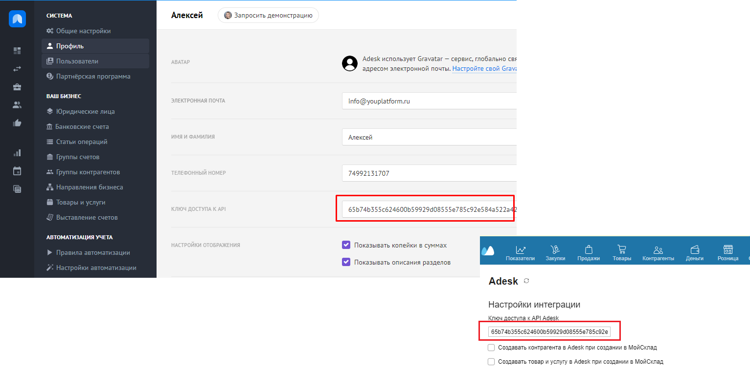The image size is (750, 392).
Task: Select Профиль in sidebar
Action: coord(95,46)
